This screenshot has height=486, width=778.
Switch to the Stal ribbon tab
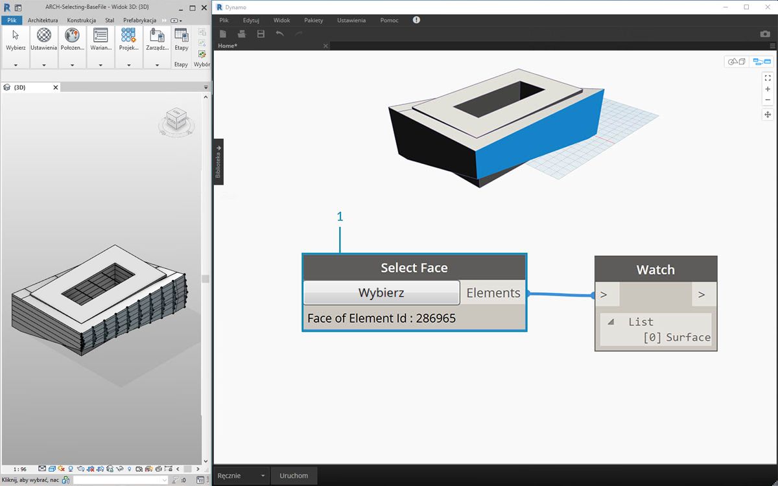[x=110, y=21]
